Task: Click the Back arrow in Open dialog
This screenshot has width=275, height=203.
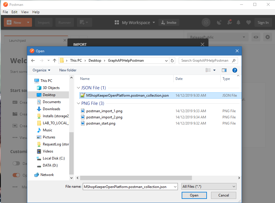Action: (33, 61)
